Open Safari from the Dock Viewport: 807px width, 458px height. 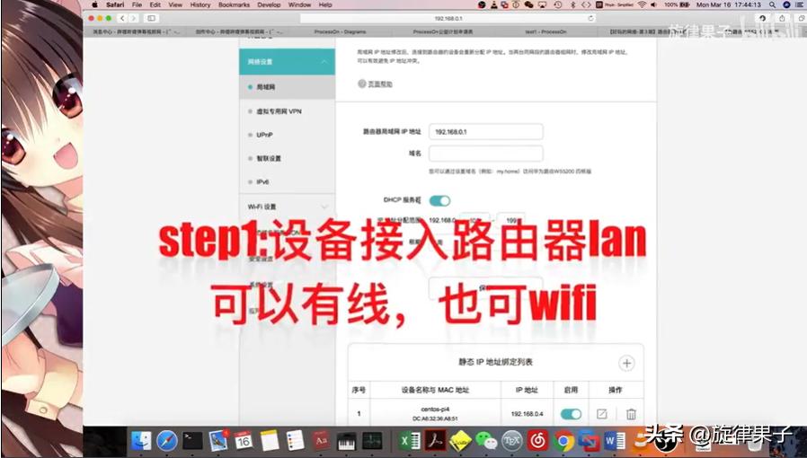[x=167, y=441]
